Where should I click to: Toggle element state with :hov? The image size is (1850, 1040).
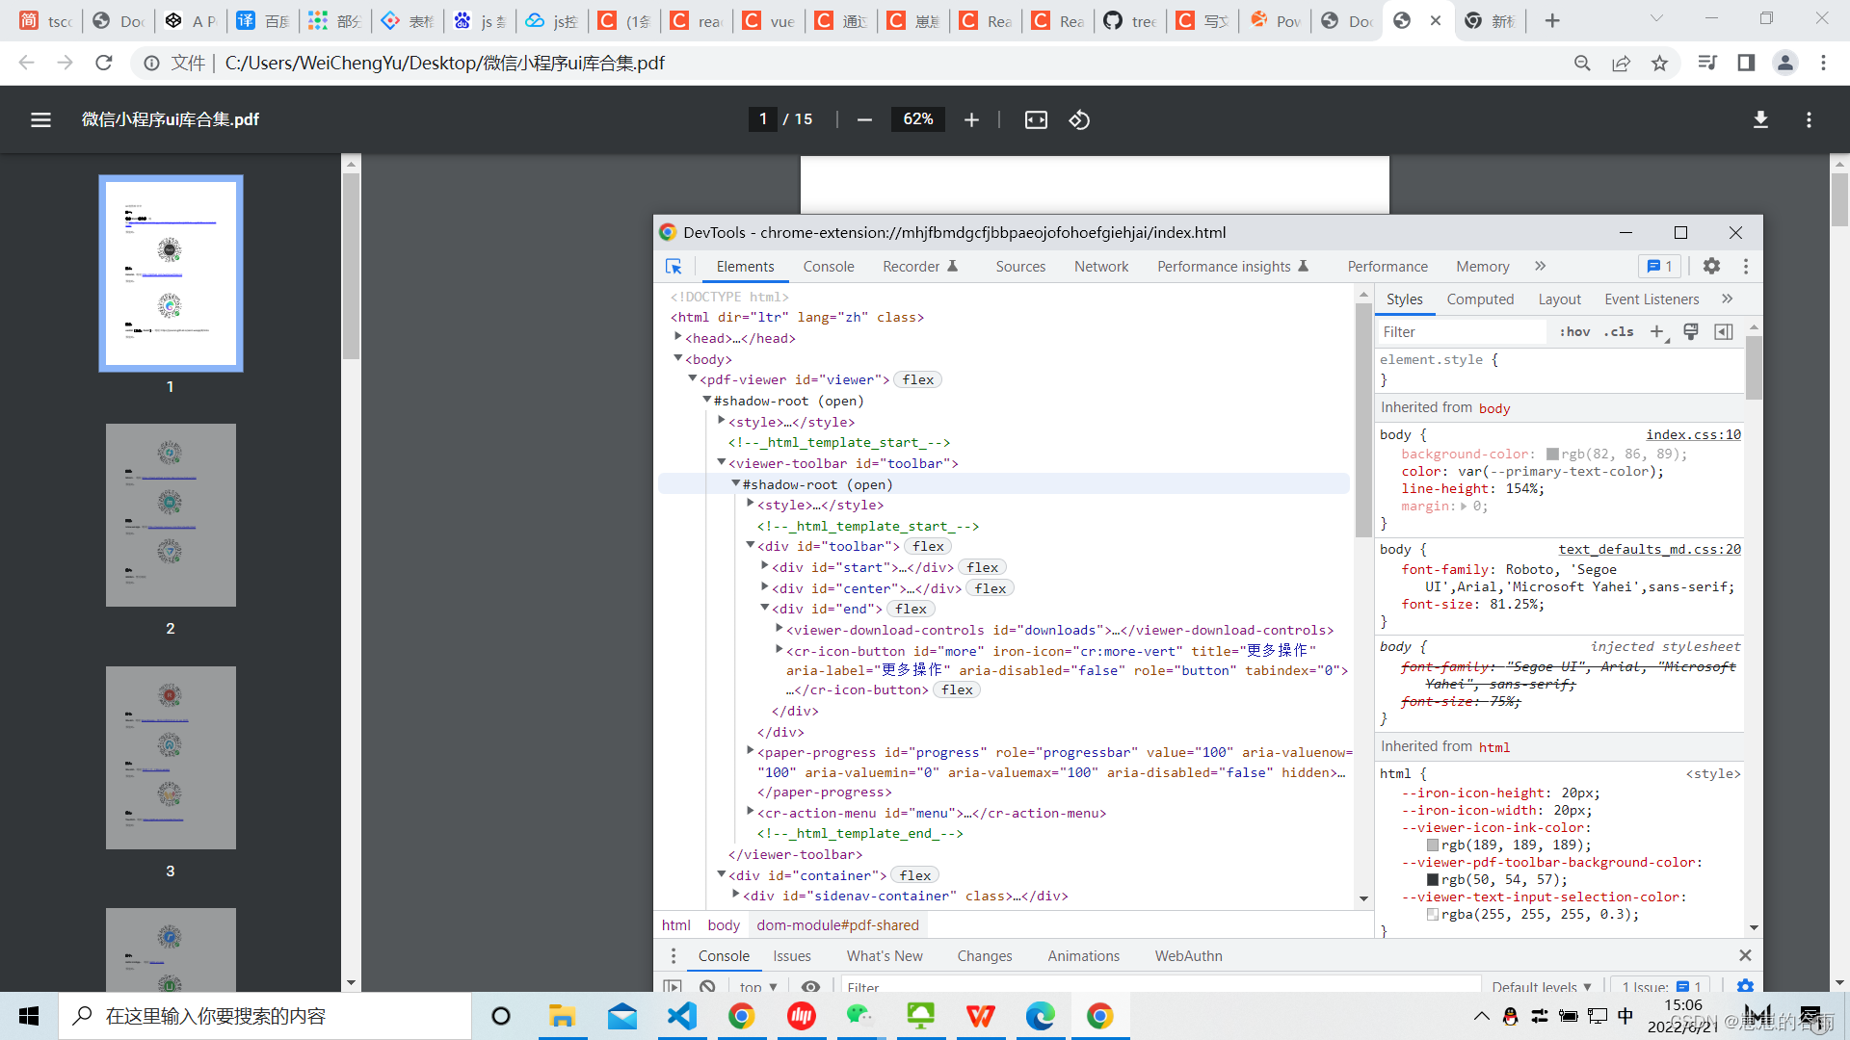click(1573, 331)
